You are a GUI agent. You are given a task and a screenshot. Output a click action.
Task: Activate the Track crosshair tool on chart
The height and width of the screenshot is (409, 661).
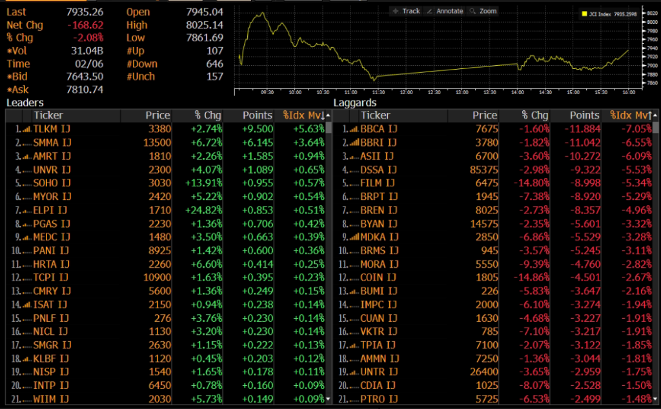[x=406, y=11]
